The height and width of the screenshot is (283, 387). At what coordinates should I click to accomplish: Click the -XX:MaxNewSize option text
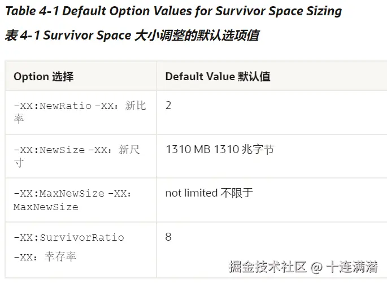click(x=59, y=194)
